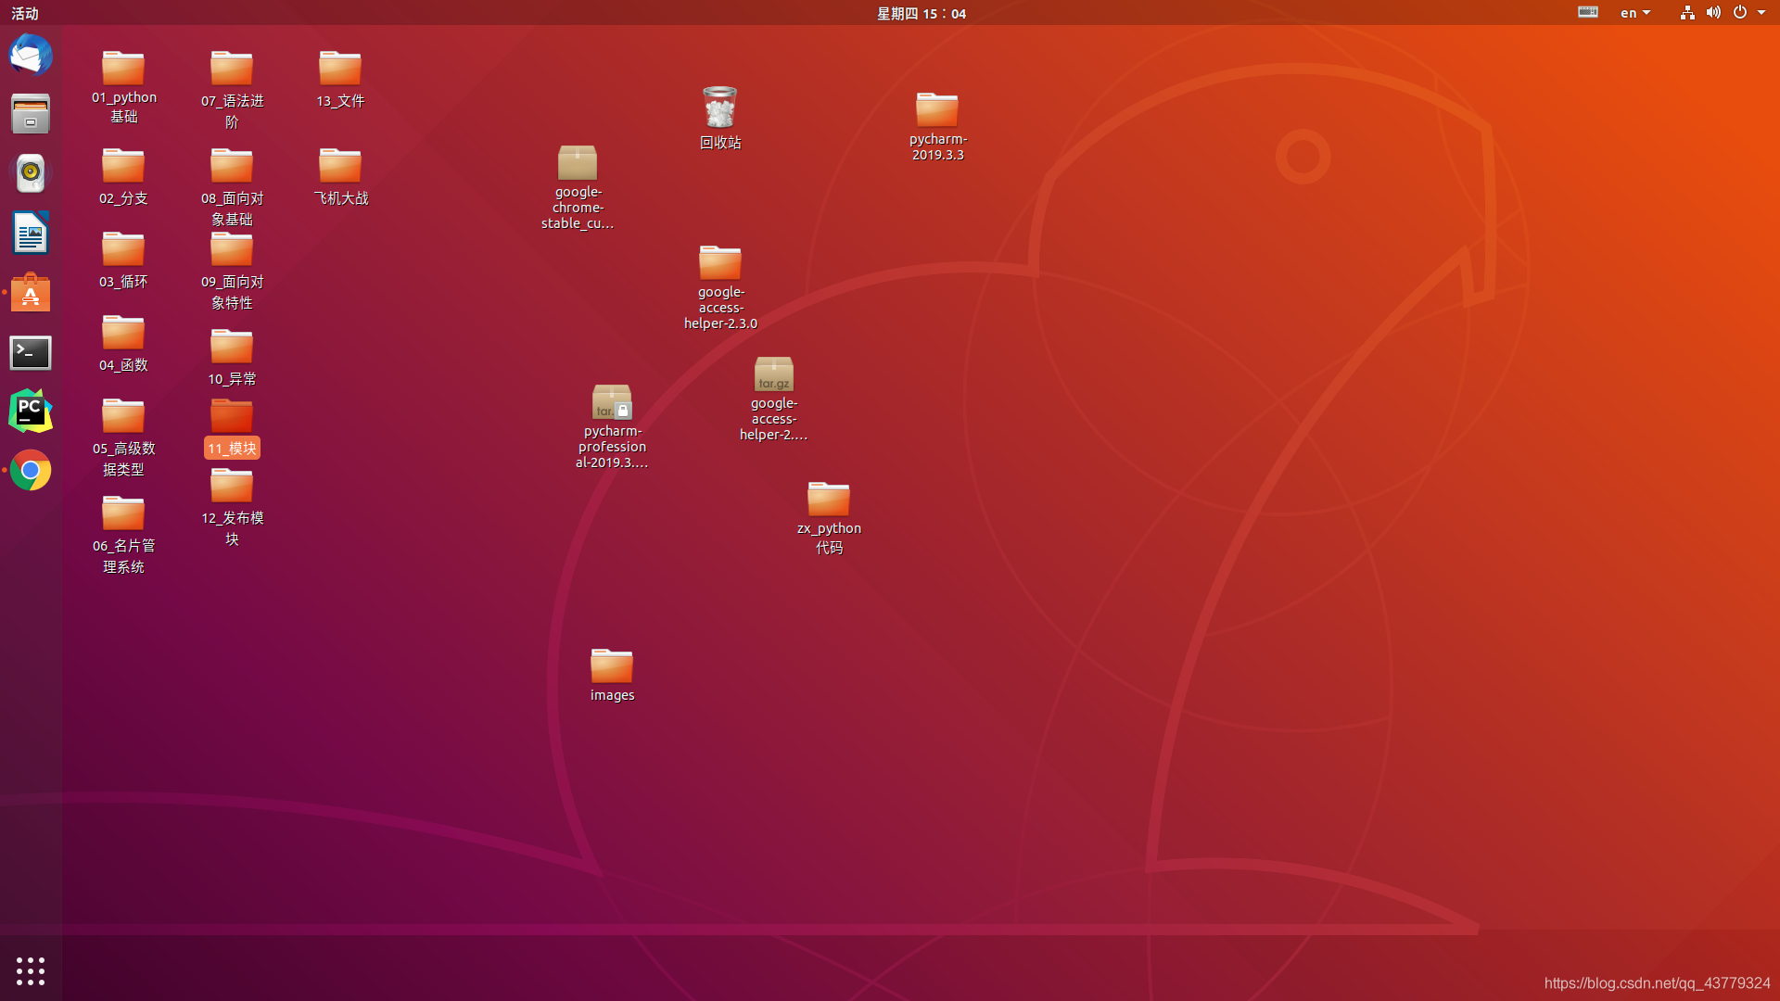Screen dimensions: 1780x1001
Task: Launch Rhythmbox music player from dock
Action: [x=31, y=172]
